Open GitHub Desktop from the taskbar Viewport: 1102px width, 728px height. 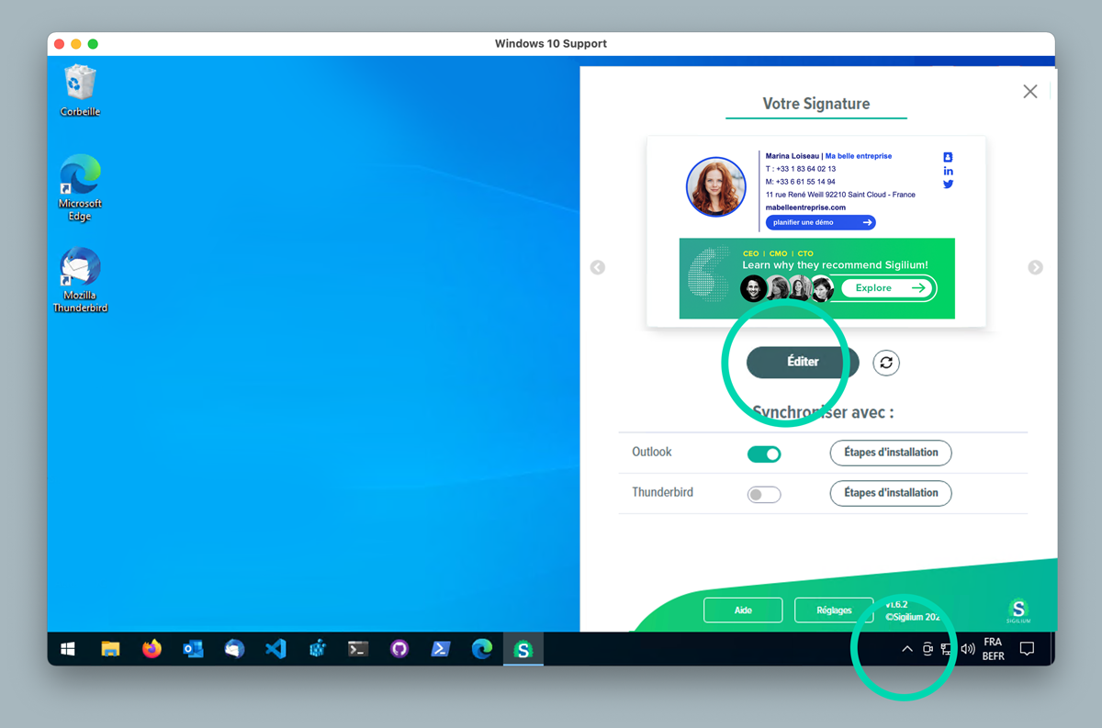pos(399,649)
